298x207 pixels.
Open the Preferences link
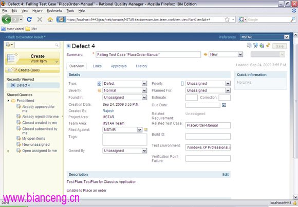(x=227, y=37)
